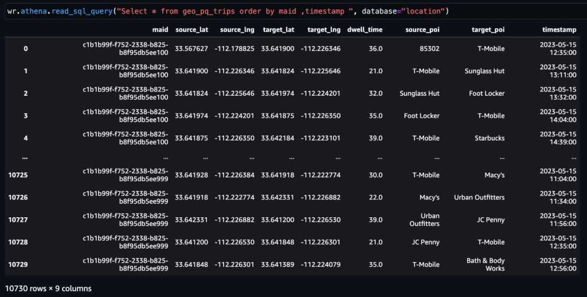587x297 pixels.
Task: Click the maid cell in row 10727
Action: pyautogui.click(x=126, y=220)
